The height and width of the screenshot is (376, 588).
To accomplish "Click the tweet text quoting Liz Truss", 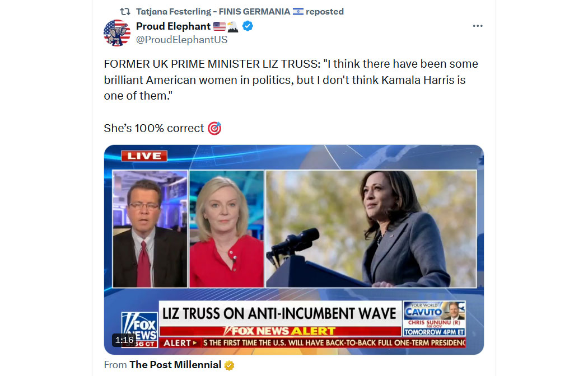I will click(291, 80).
